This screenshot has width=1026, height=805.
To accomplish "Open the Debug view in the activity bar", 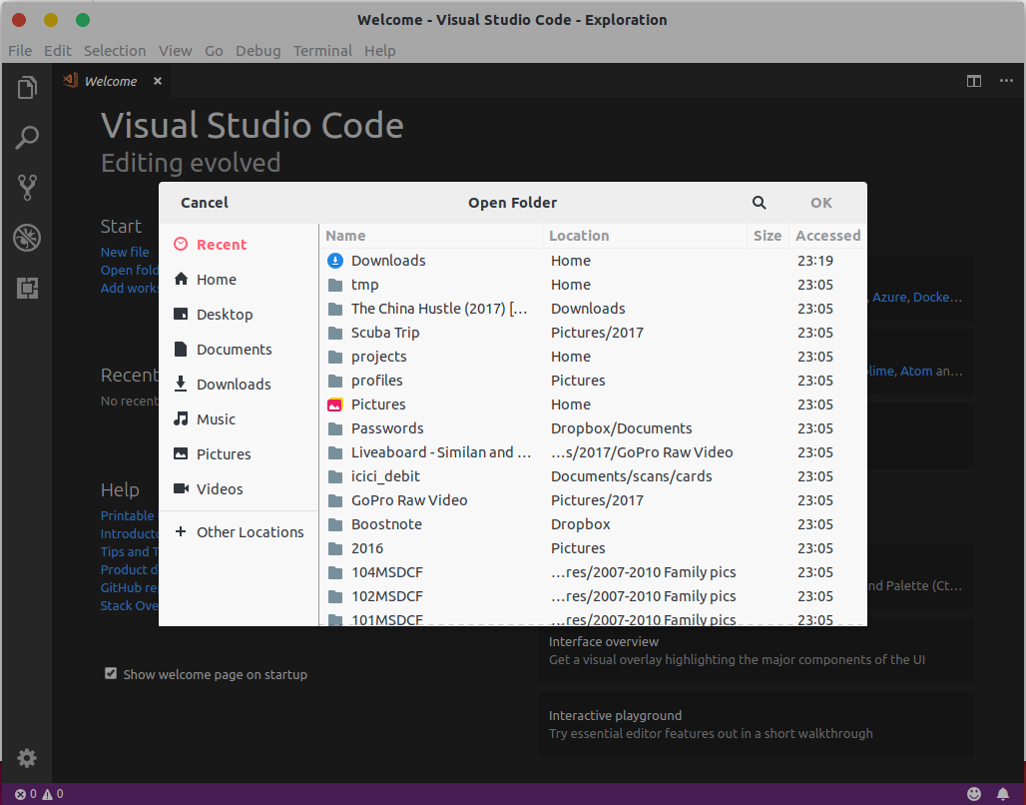I will pos(26,237).
